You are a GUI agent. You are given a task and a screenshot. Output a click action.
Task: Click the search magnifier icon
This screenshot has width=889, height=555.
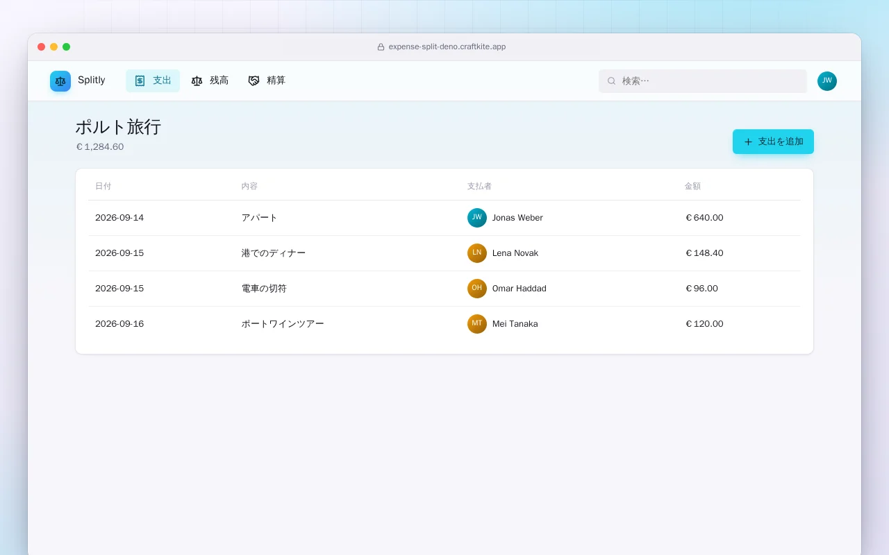pos(611,81)
